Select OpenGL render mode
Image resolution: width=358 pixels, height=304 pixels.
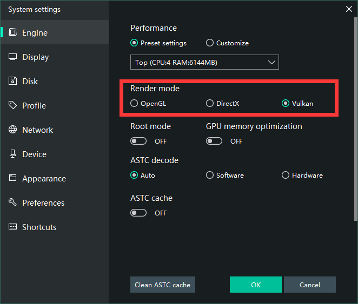click(134, 103)
